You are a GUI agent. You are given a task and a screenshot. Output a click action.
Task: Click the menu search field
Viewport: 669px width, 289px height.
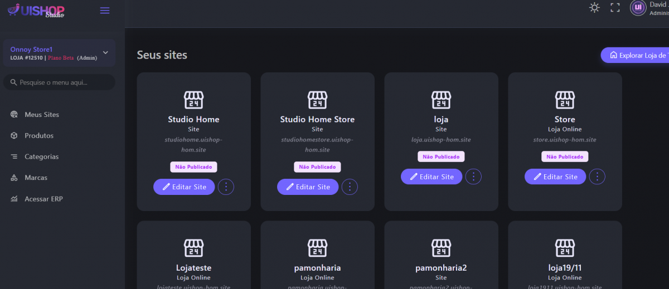(59, 82)
